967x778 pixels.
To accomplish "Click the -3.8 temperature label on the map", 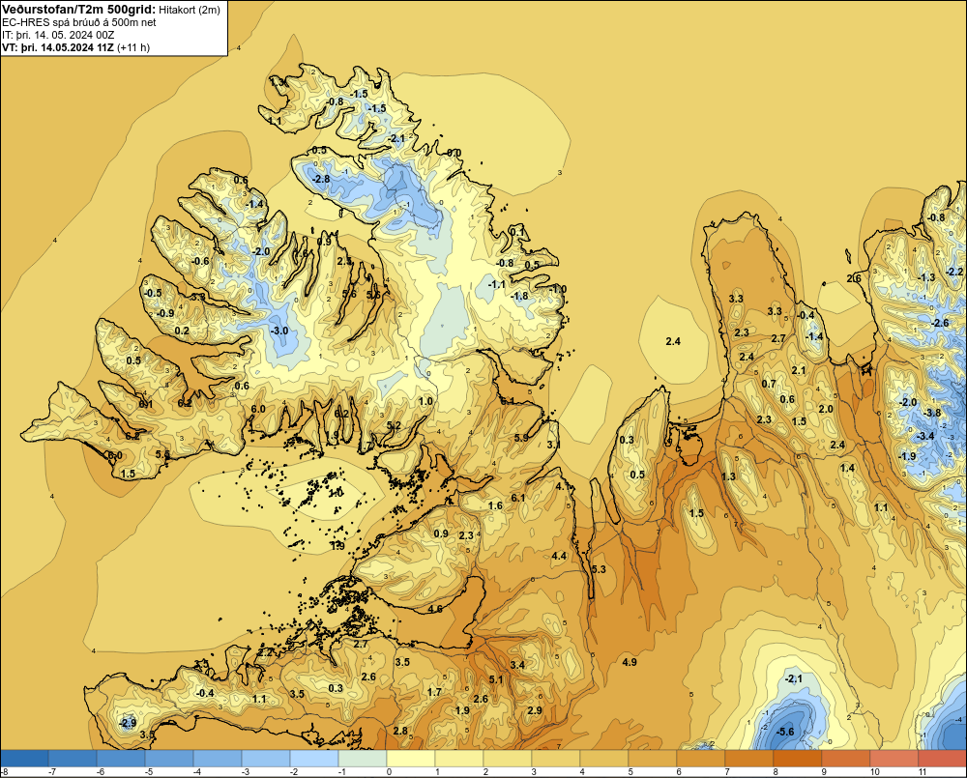I will coord(932,413).
